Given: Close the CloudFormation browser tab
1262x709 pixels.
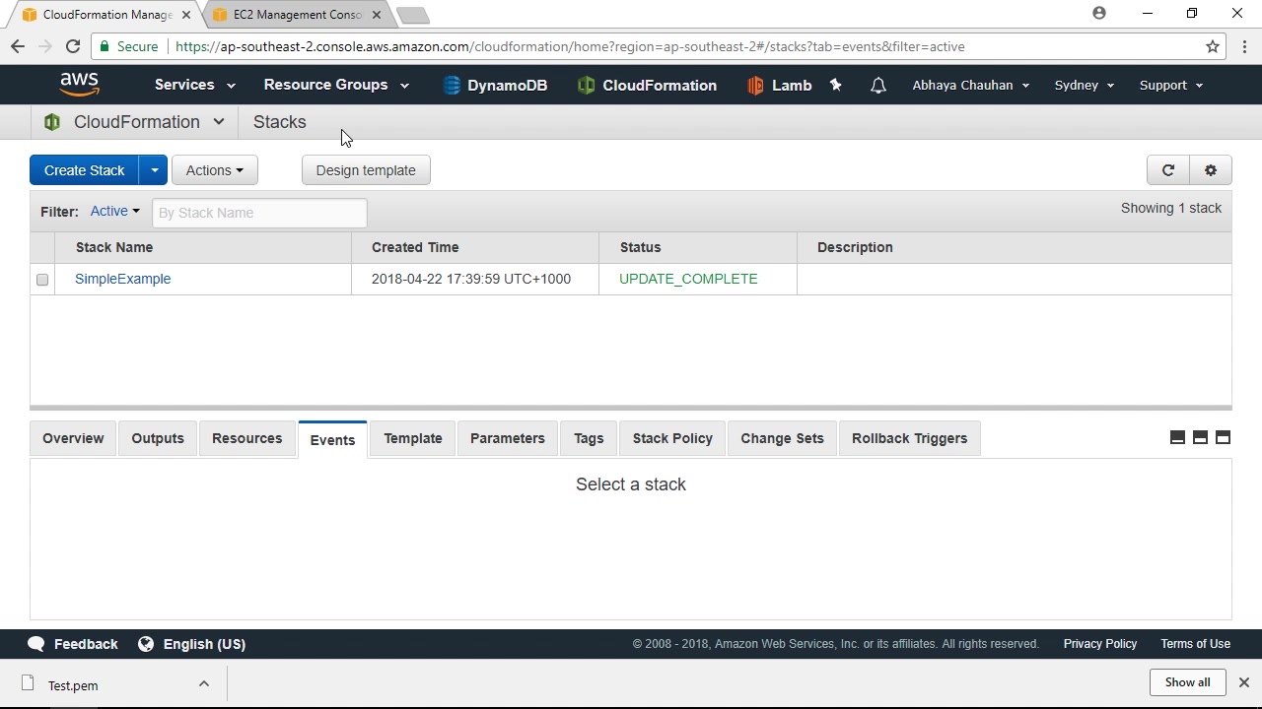Looking at the screenshot, I should (x=186, y=15).
